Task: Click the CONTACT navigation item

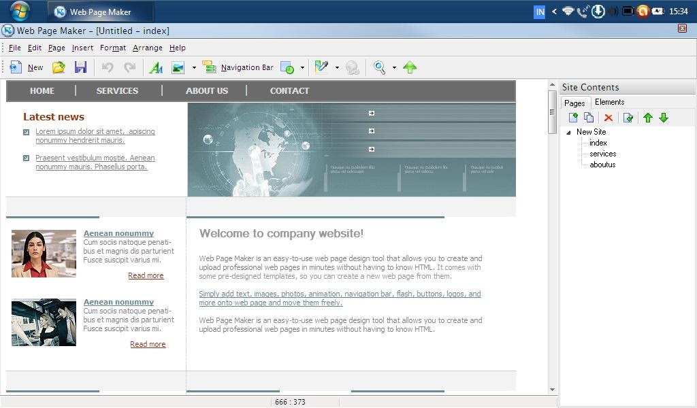Action: (x=289, y=90)
